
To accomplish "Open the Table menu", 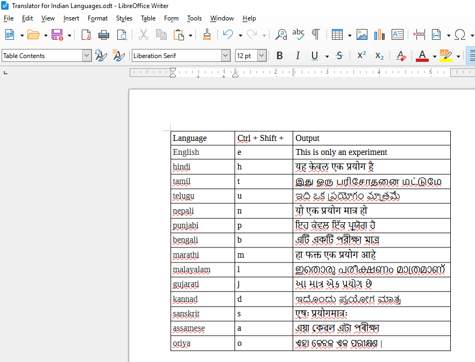I will (x=148, y=18).
